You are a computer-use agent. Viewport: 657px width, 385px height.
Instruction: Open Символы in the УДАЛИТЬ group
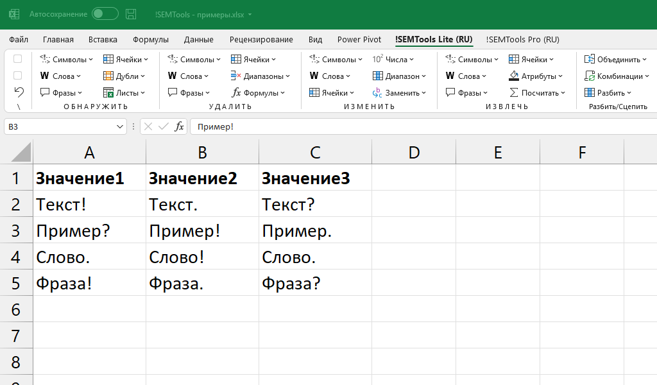[x=194, y=60]
